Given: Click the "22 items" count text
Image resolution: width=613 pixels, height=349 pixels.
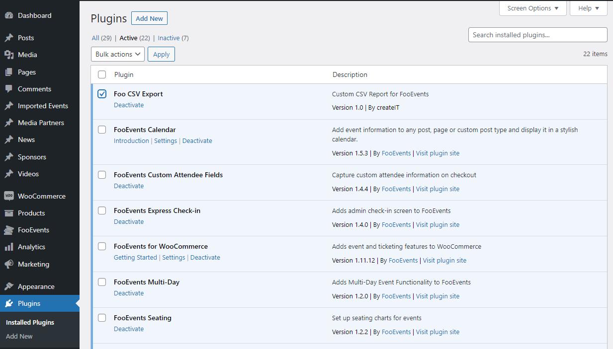Looking at the screenshot, I should pos(595,54).
